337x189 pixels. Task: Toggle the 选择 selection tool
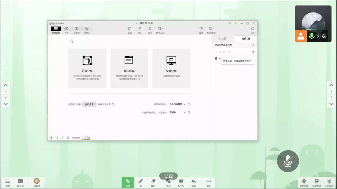coord(128,182)
